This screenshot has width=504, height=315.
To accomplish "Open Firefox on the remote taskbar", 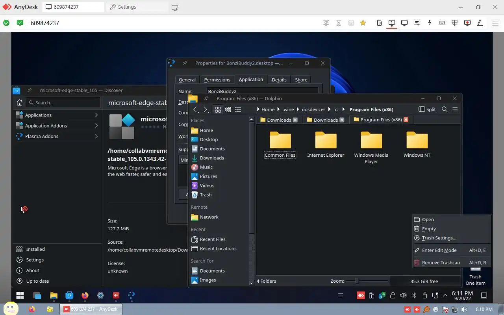I will tap(85, 295).
